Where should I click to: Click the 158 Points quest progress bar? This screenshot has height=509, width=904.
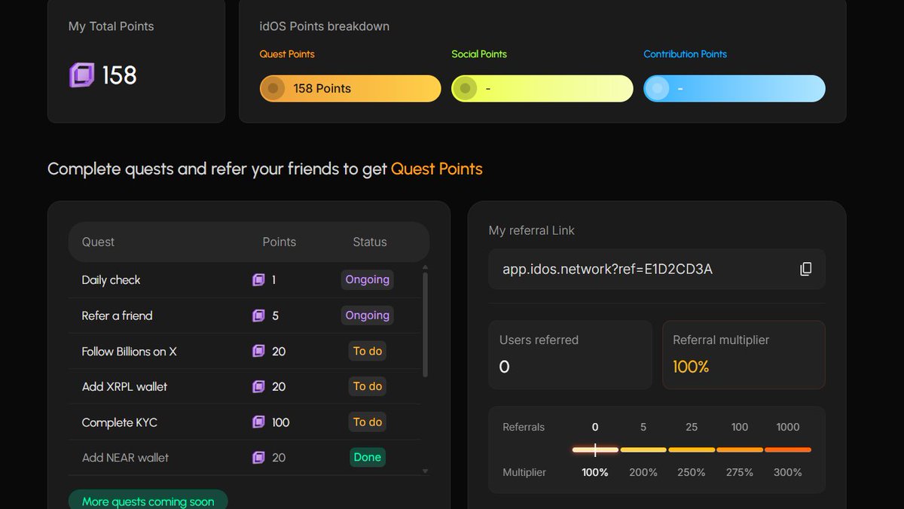pos(350,88)
